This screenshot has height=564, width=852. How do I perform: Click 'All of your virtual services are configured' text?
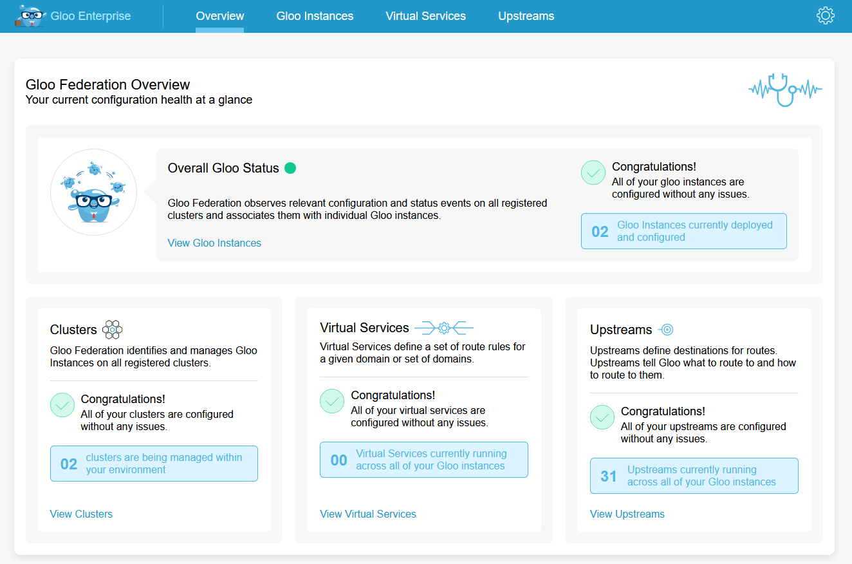tap(420, 417)
